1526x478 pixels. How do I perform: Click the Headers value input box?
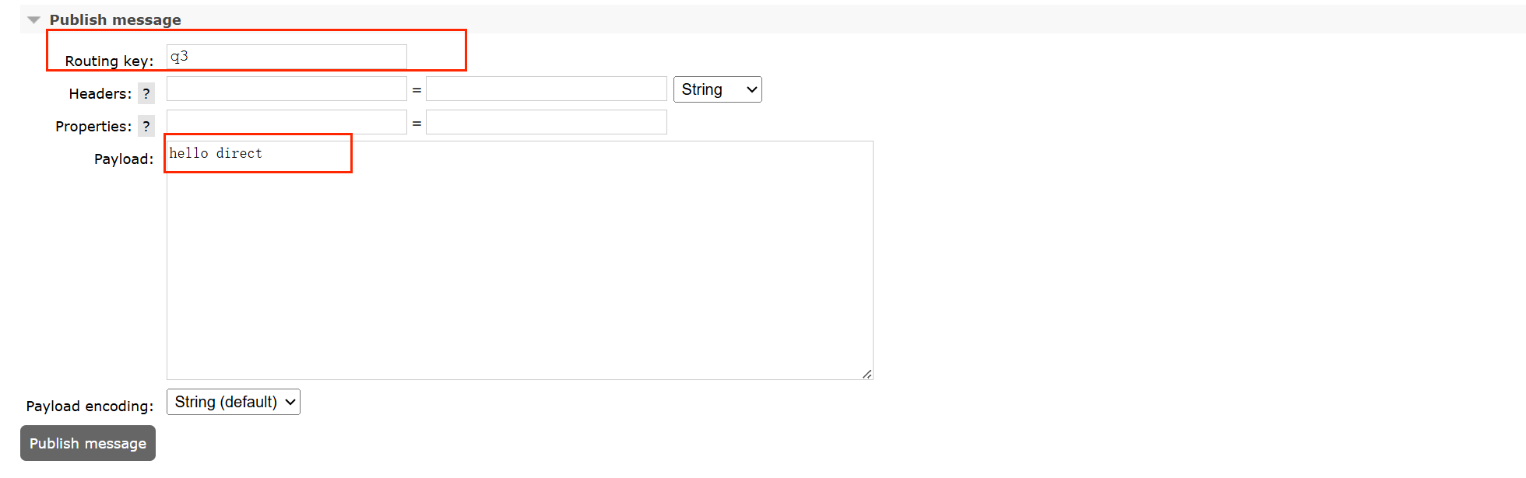546,89
